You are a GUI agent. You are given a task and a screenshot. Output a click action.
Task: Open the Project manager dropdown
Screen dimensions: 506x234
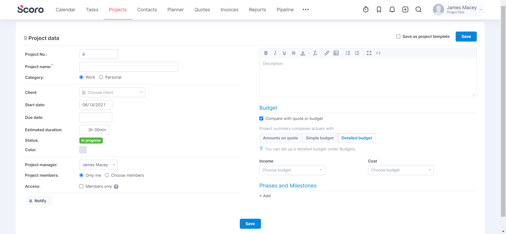pos(98,165)
